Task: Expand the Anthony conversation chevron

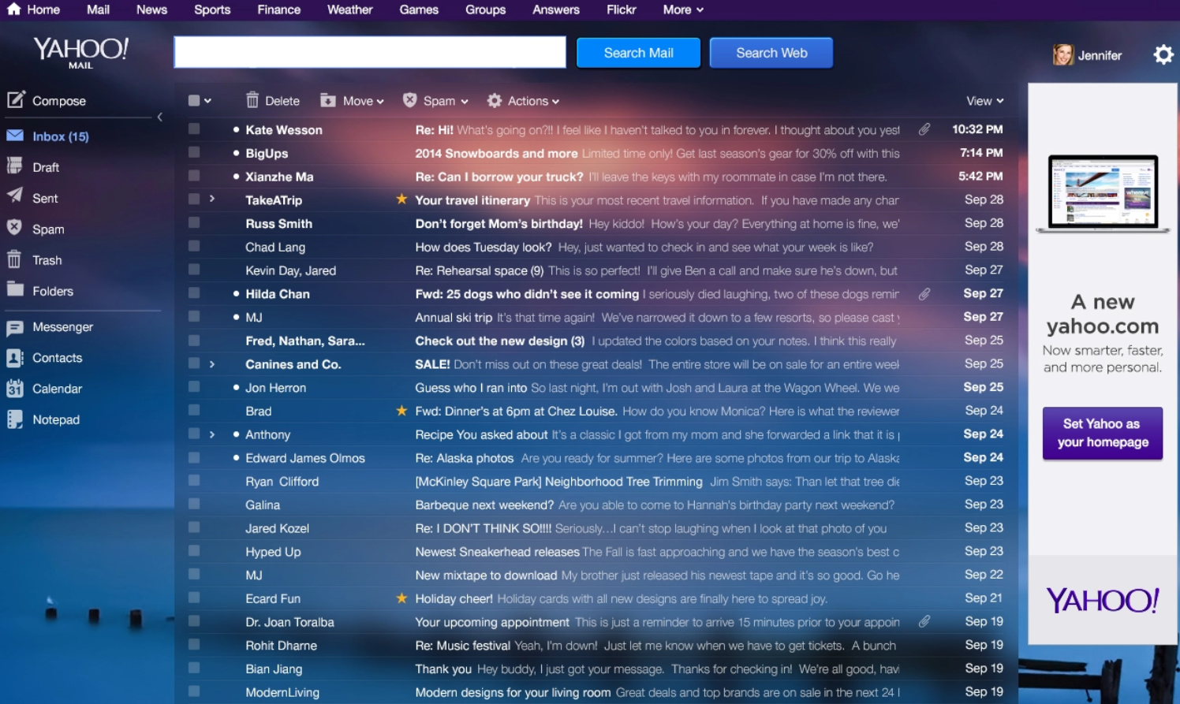Action: tap(212, 434)
